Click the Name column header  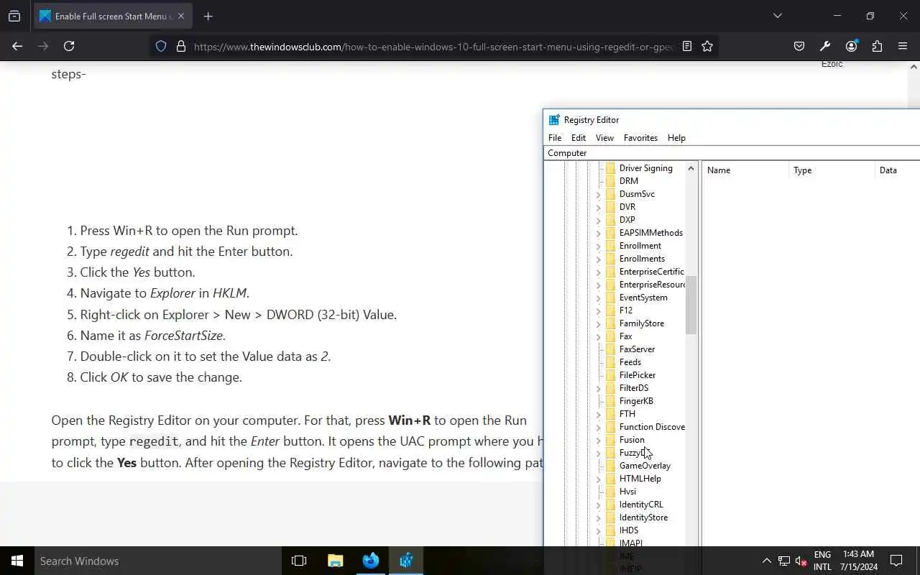click(745, 170)
